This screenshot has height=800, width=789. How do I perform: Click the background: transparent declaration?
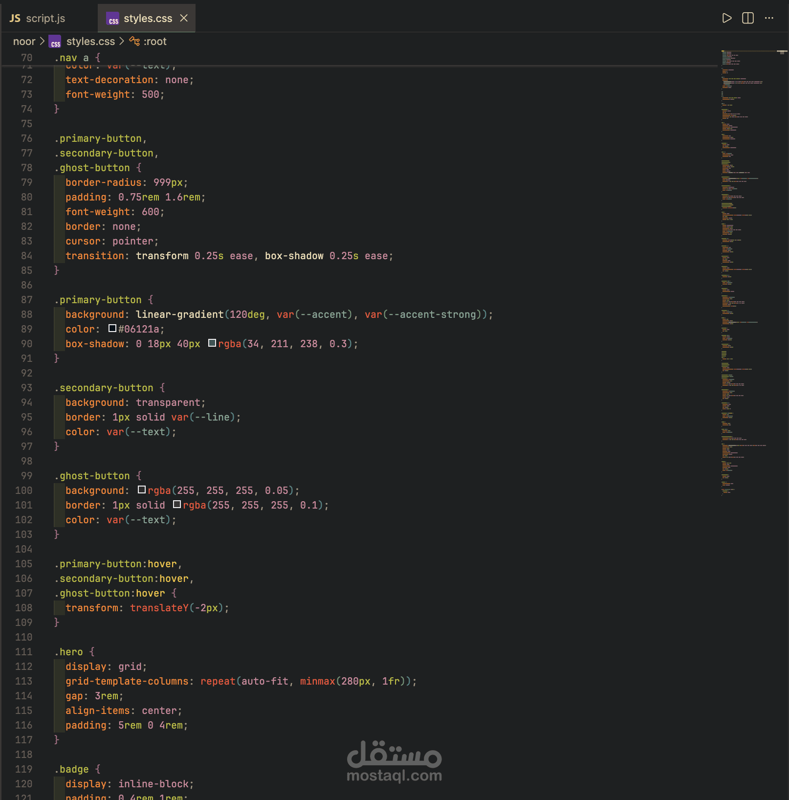[x=135, y=402]
